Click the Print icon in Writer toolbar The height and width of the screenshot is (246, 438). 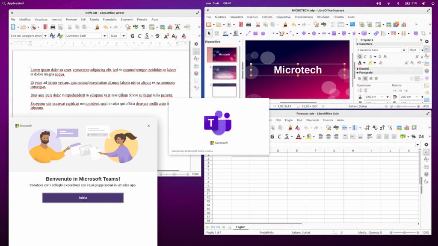point(53,27)
